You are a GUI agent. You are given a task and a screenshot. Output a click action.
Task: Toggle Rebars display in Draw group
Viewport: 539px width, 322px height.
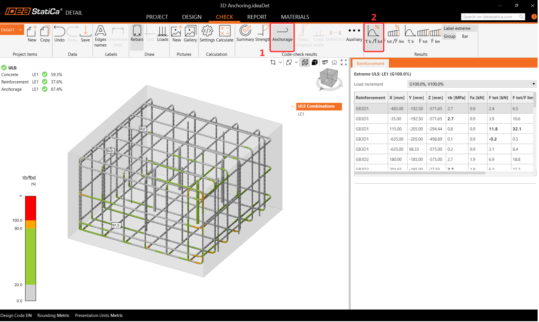click(137, 34)
